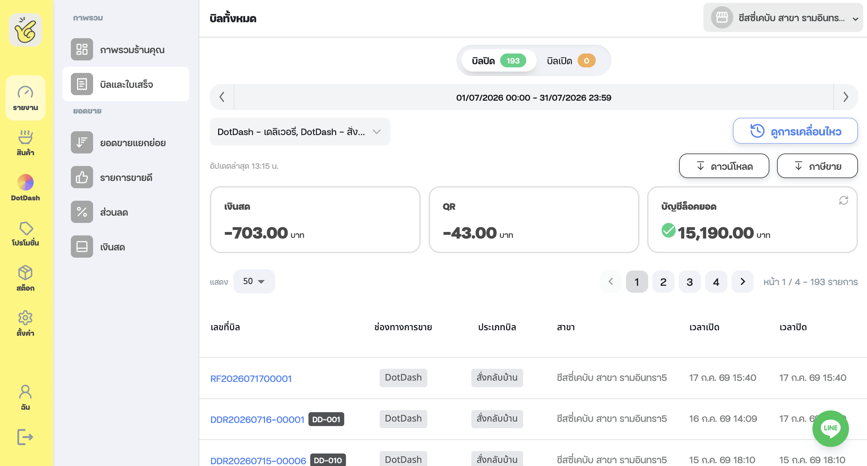Click the DD-001 badge
The height and width of the screenshot is (466, 867).
point(326,419)
